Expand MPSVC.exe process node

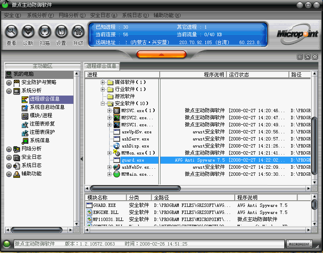(109, 111)
